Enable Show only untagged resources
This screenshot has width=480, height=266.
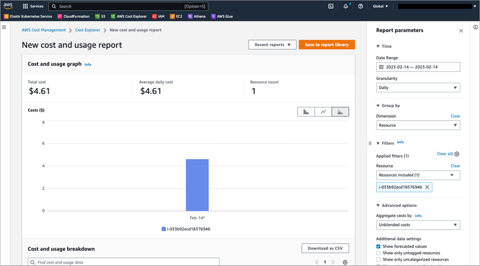click(378, 253)
